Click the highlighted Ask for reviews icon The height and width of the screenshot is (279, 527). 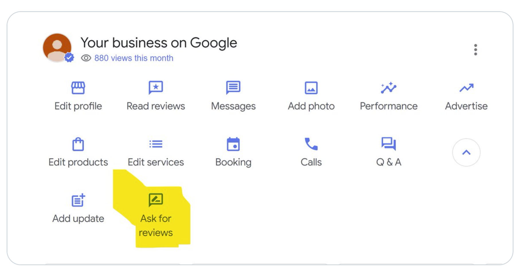point(156,200)
